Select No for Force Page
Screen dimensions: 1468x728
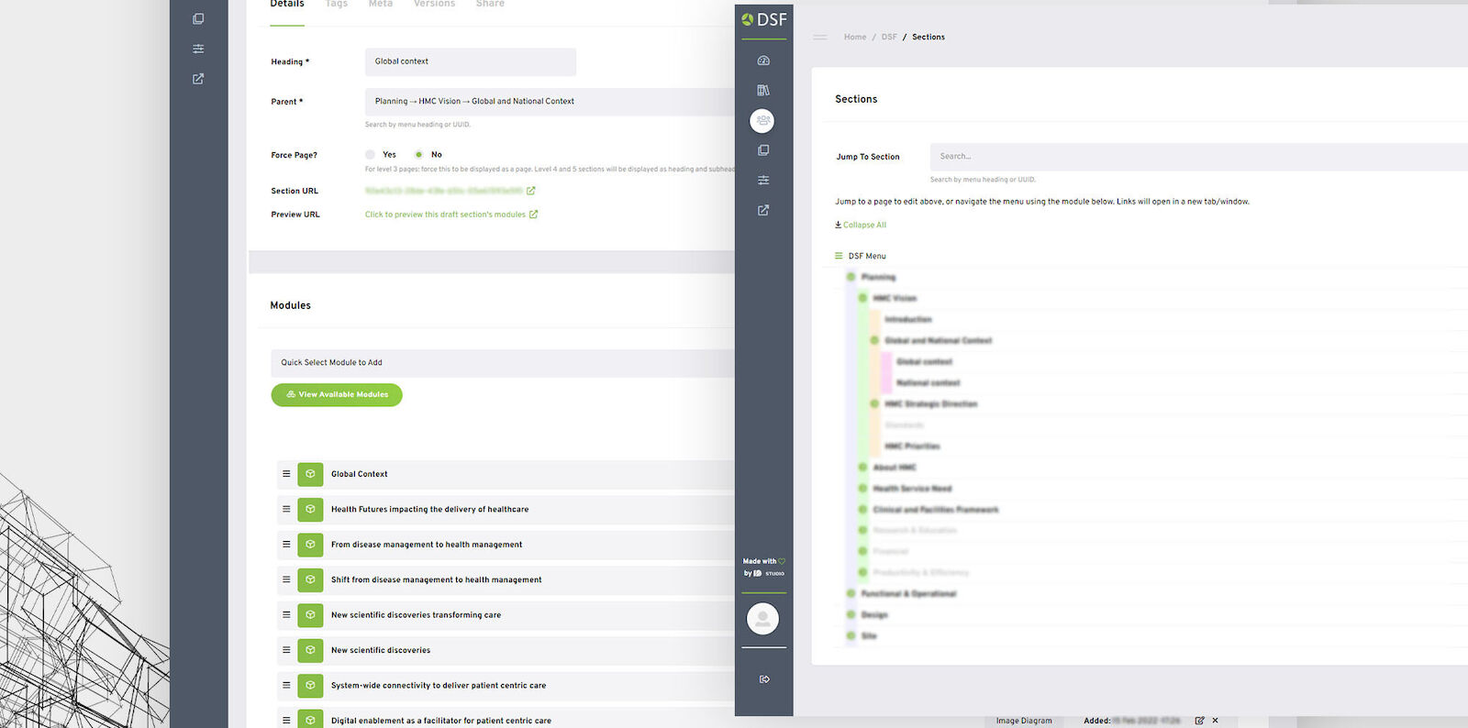tap(419, 155)
